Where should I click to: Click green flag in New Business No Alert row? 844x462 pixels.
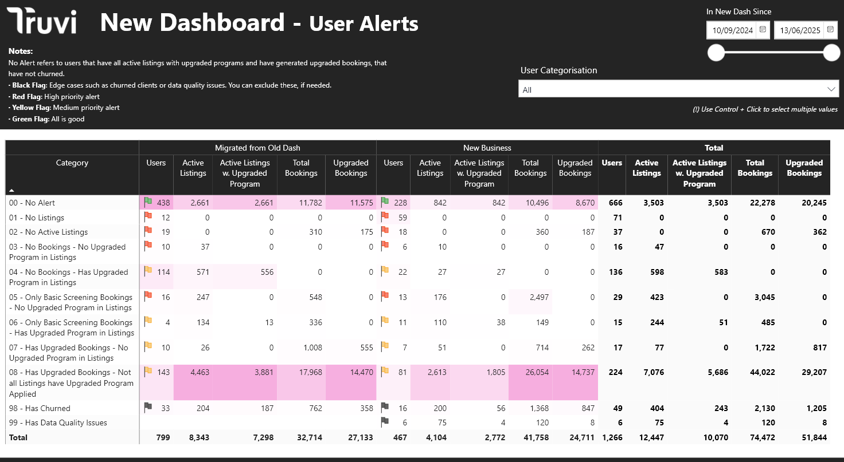click(x=385, y=202)
